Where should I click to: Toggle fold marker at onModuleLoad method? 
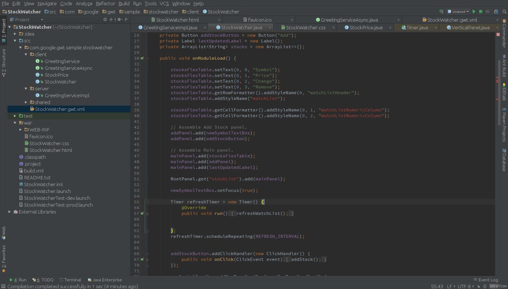coord(147,58)
